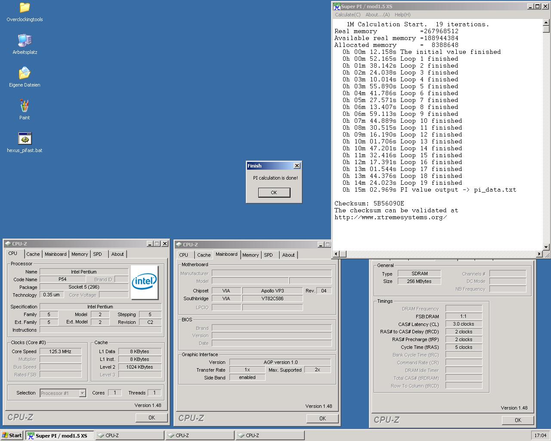
Task: Confirm OK in the Finish dialog
Action: tap(274, 193)
